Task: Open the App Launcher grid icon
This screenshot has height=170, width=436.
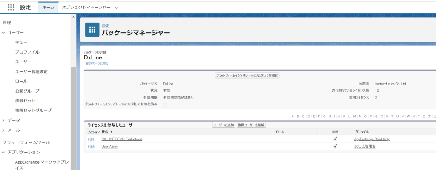Action: click(x=11, y=8)
